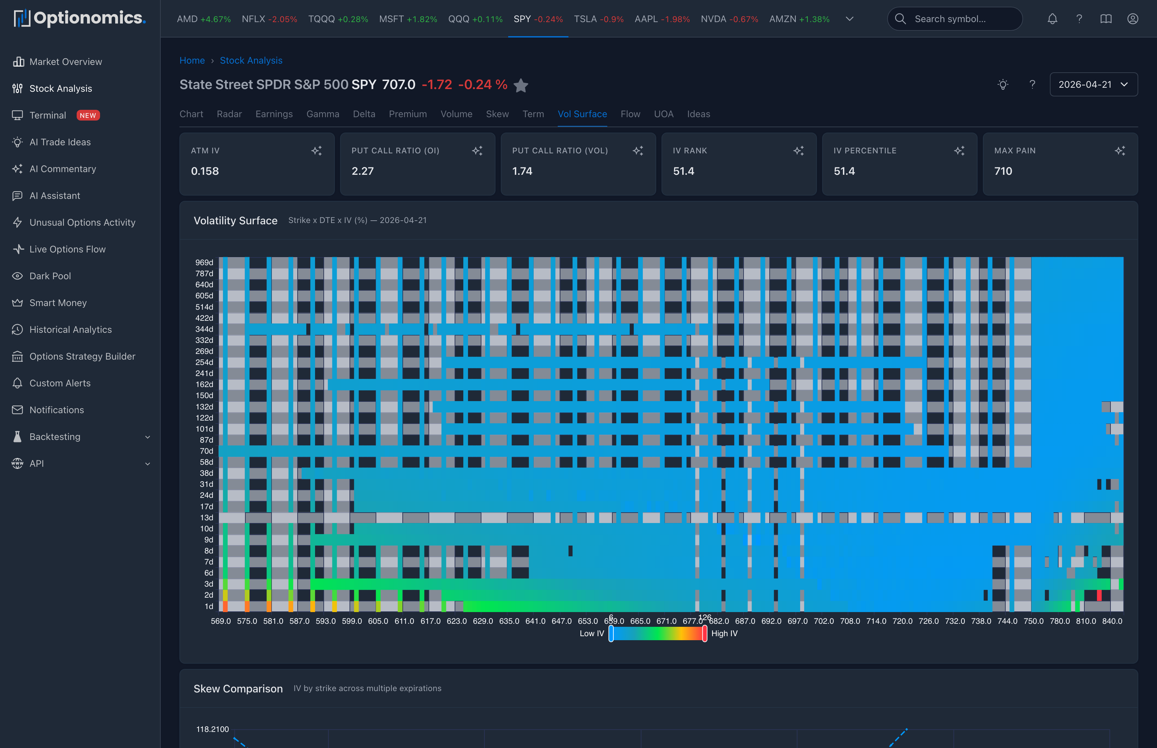
Task: Click the notifications bell icon
Action: (1053, 19)
